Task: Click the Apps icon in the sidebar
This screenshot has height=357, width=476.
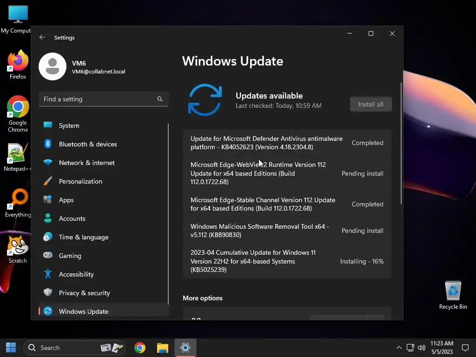Action: coord(48,199)
